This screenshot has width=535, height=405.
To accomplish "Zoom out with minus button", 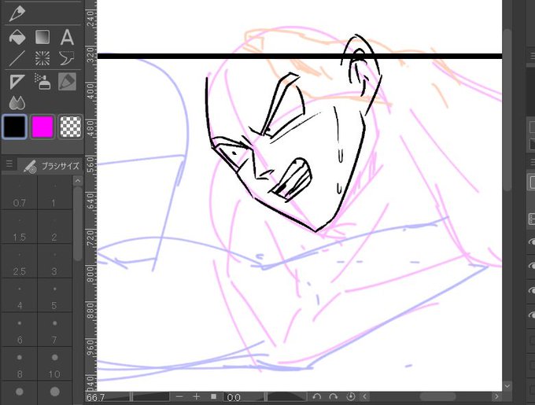I will pyautogui.click(x=179, y=397).
